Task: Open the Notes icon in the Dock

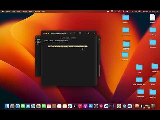Action: (65, 106)
